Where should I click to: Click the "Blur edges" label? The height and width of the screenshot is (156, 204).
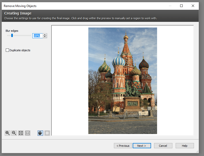(12, 31)
